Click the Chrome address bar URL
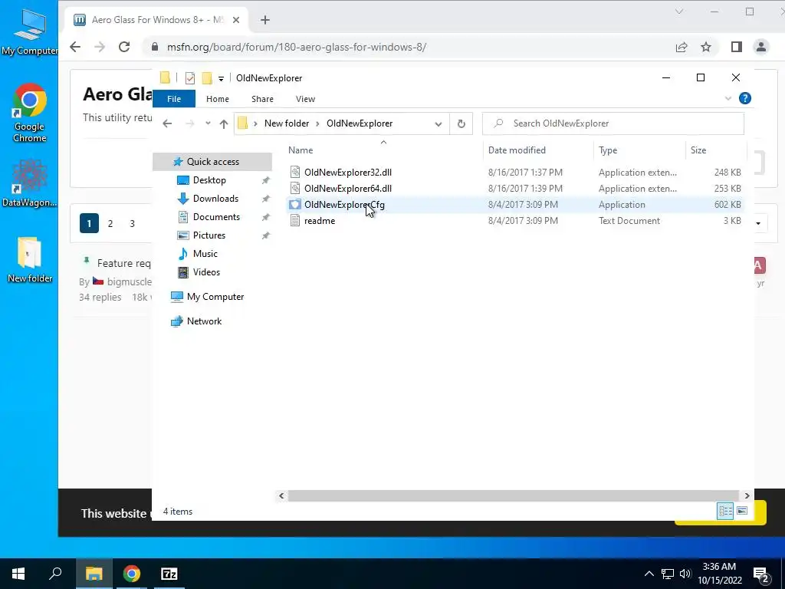 [297, 47]
